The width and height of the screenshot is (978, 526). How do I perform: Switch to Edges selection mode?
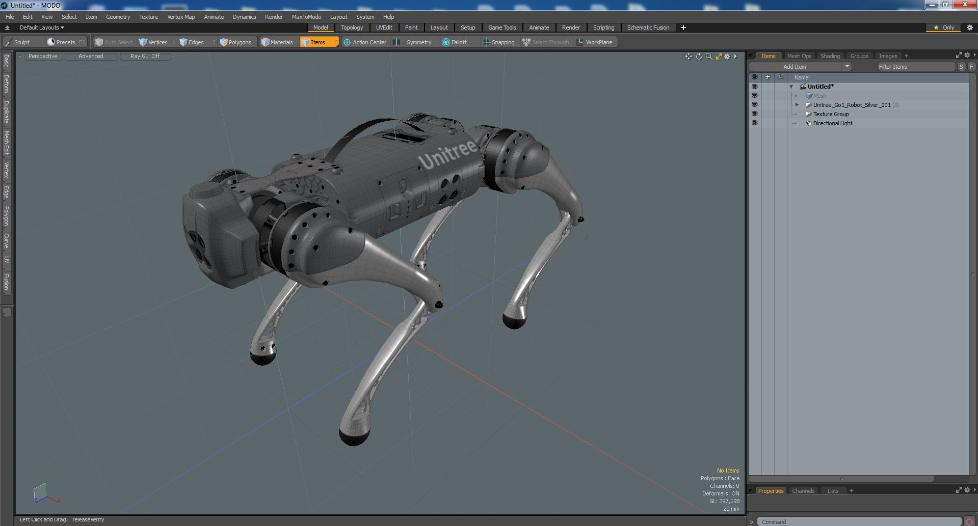(196, 42)
